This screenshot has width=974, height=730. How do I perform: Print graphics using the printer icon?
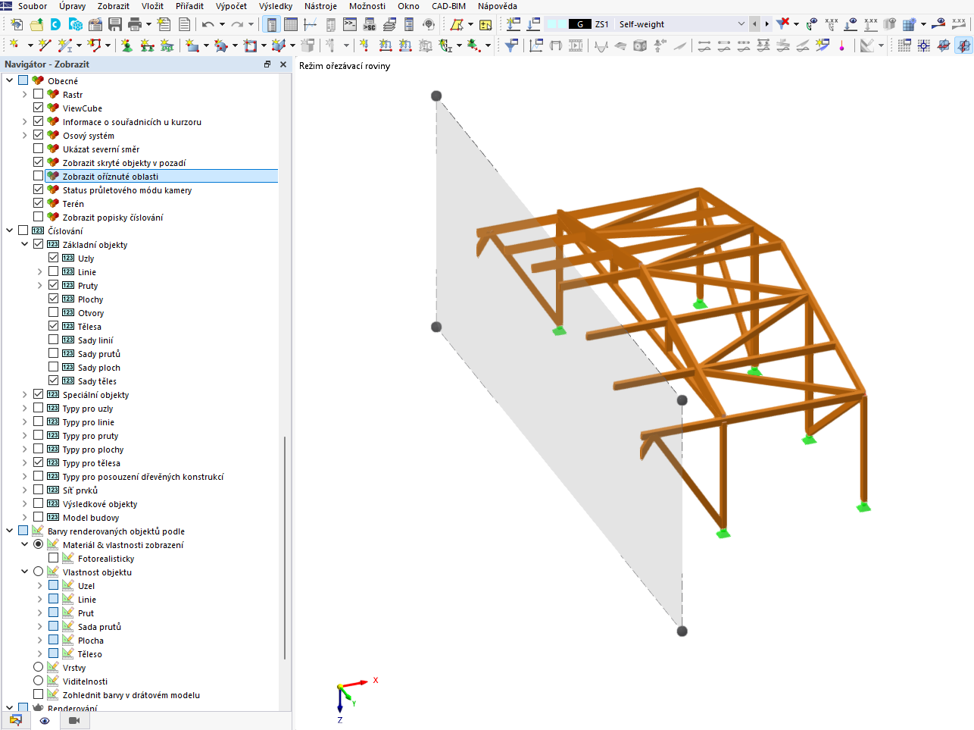[x=135, y=24]
